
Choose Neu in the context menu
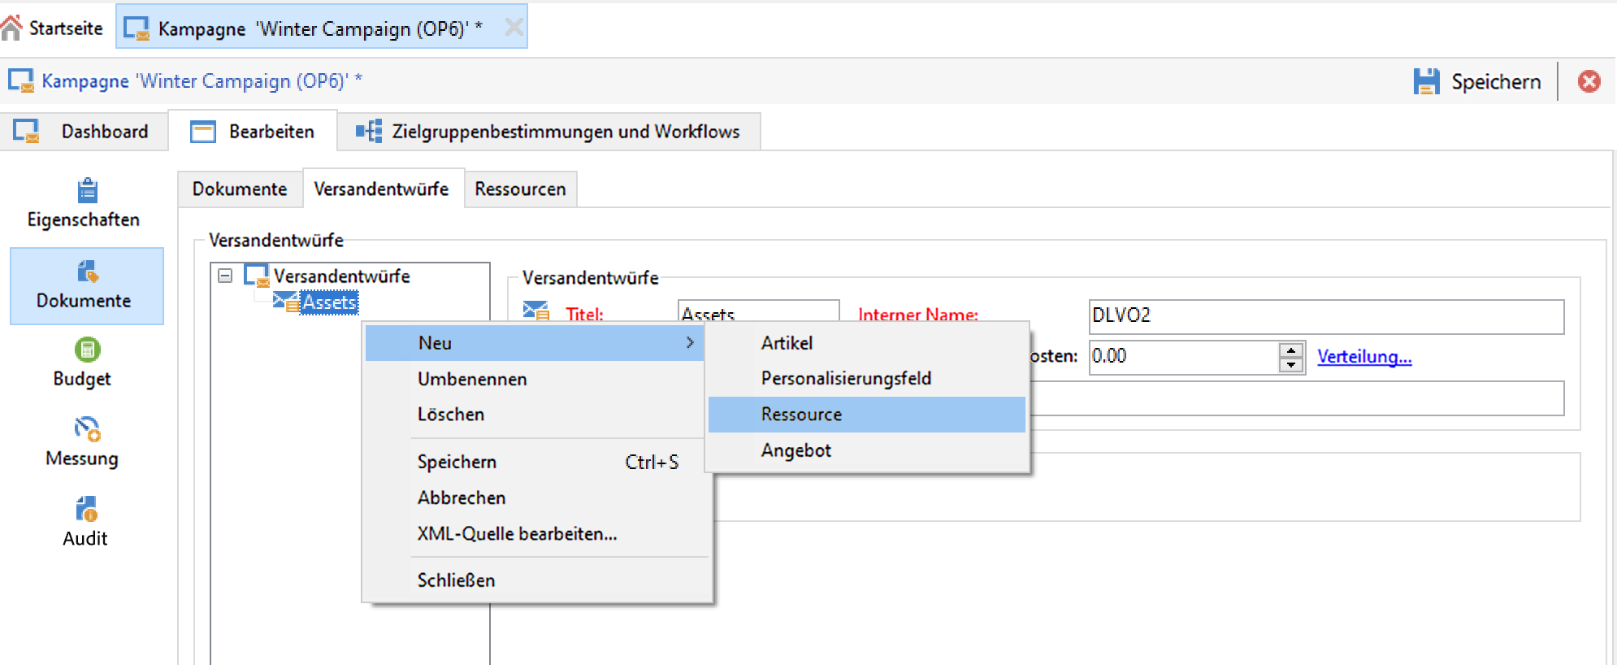(535, 342)
